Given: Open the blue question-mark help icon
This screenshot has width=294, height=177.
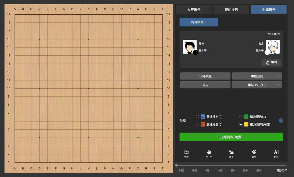Looking at the screenshot, I should [x=281, y=121].
